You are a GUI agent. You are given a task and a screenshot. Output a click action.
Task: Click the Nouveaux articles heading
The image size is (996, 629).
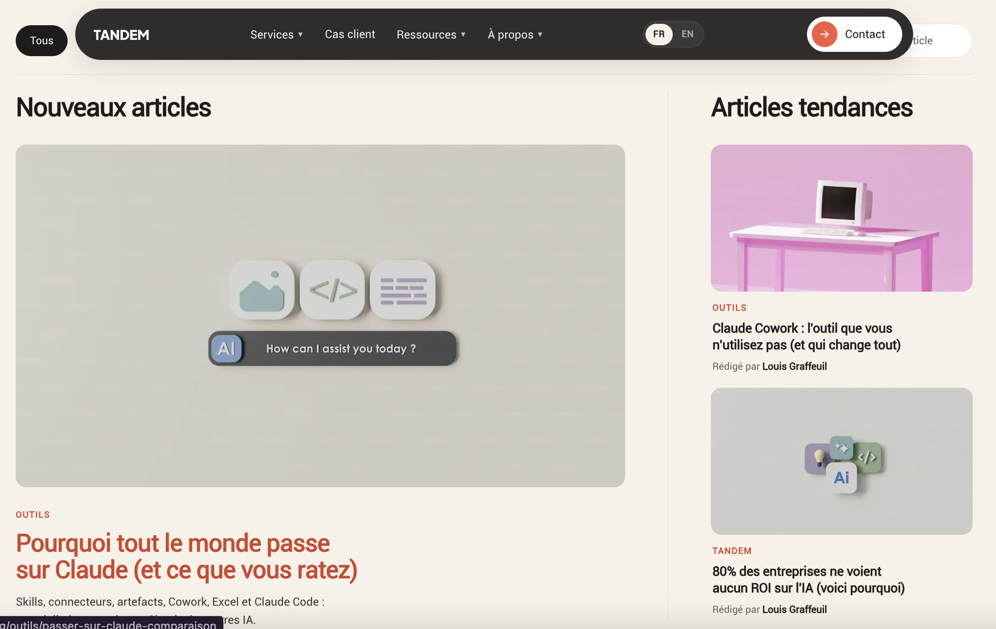coord(113,107)
